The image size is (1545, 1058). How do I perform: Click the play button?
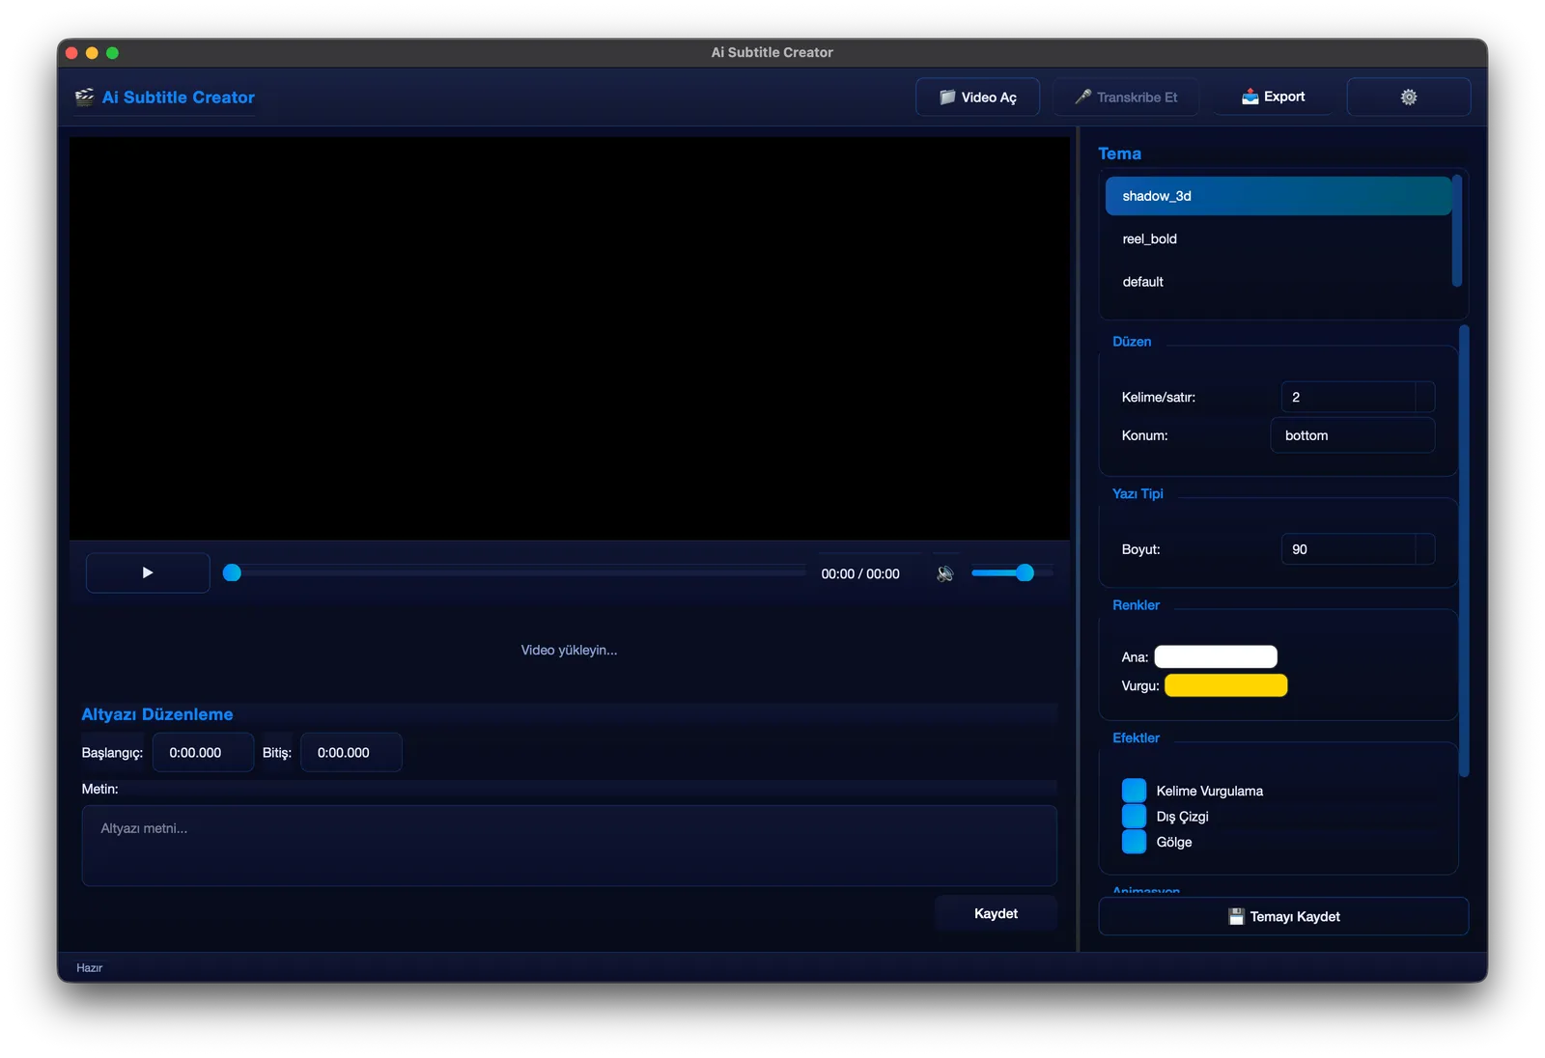coord(148,572)
